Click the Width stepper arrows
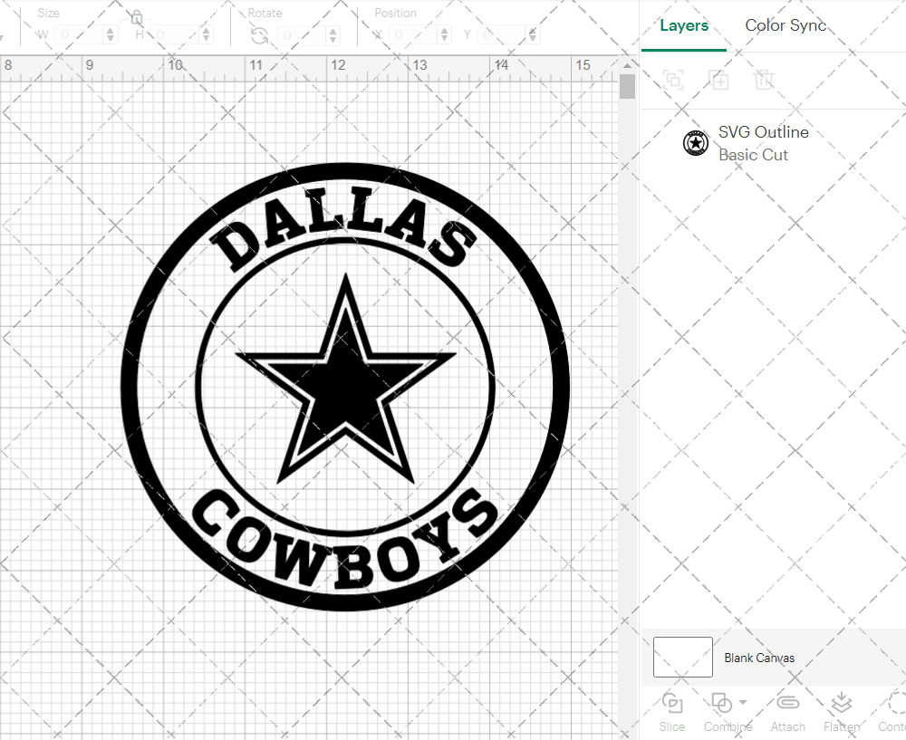This screenshot has width=906, height=740. [x=111, y=34]
